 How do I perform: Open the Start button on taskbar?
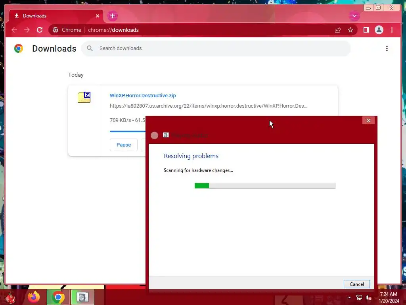pos(10,297)
